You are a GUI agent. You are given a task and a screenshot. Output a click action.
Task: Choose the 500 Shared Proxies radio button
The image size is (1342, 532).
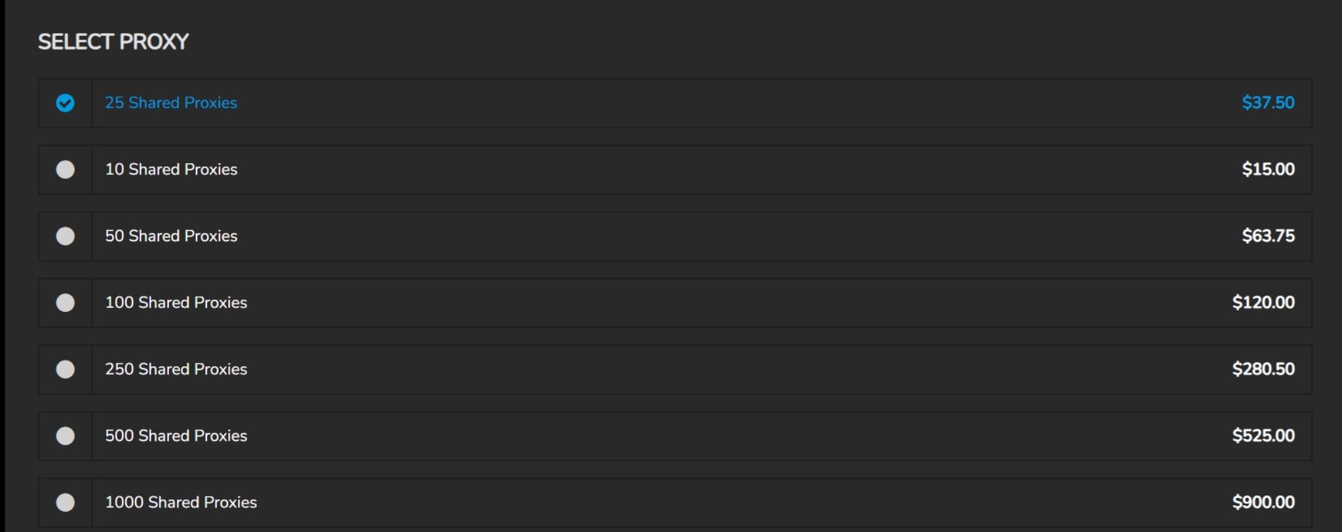pyautogui.click(x=65, y=436)
